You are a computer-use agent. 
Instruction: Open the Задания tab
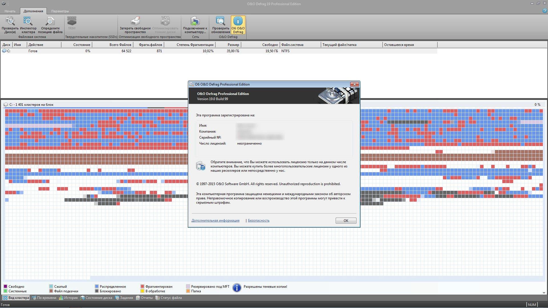124,298
